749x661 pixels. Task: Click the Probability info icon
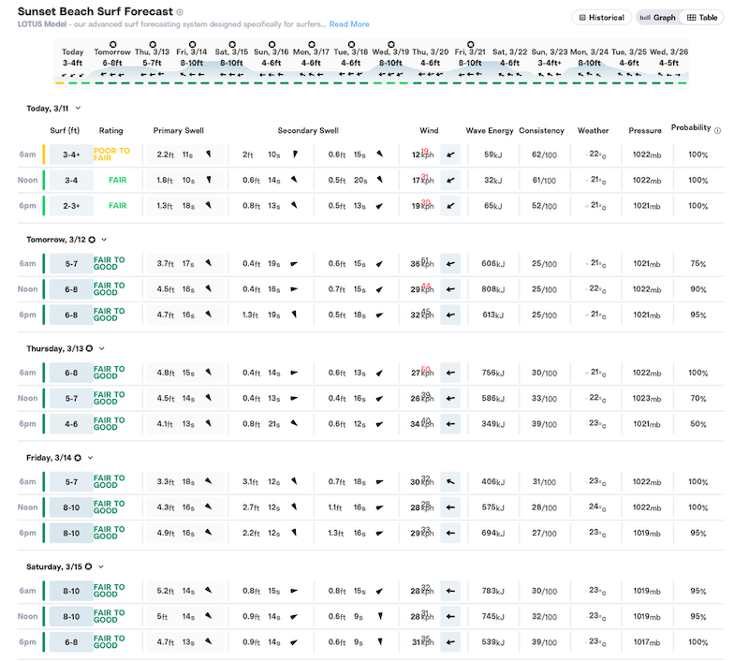717,130
